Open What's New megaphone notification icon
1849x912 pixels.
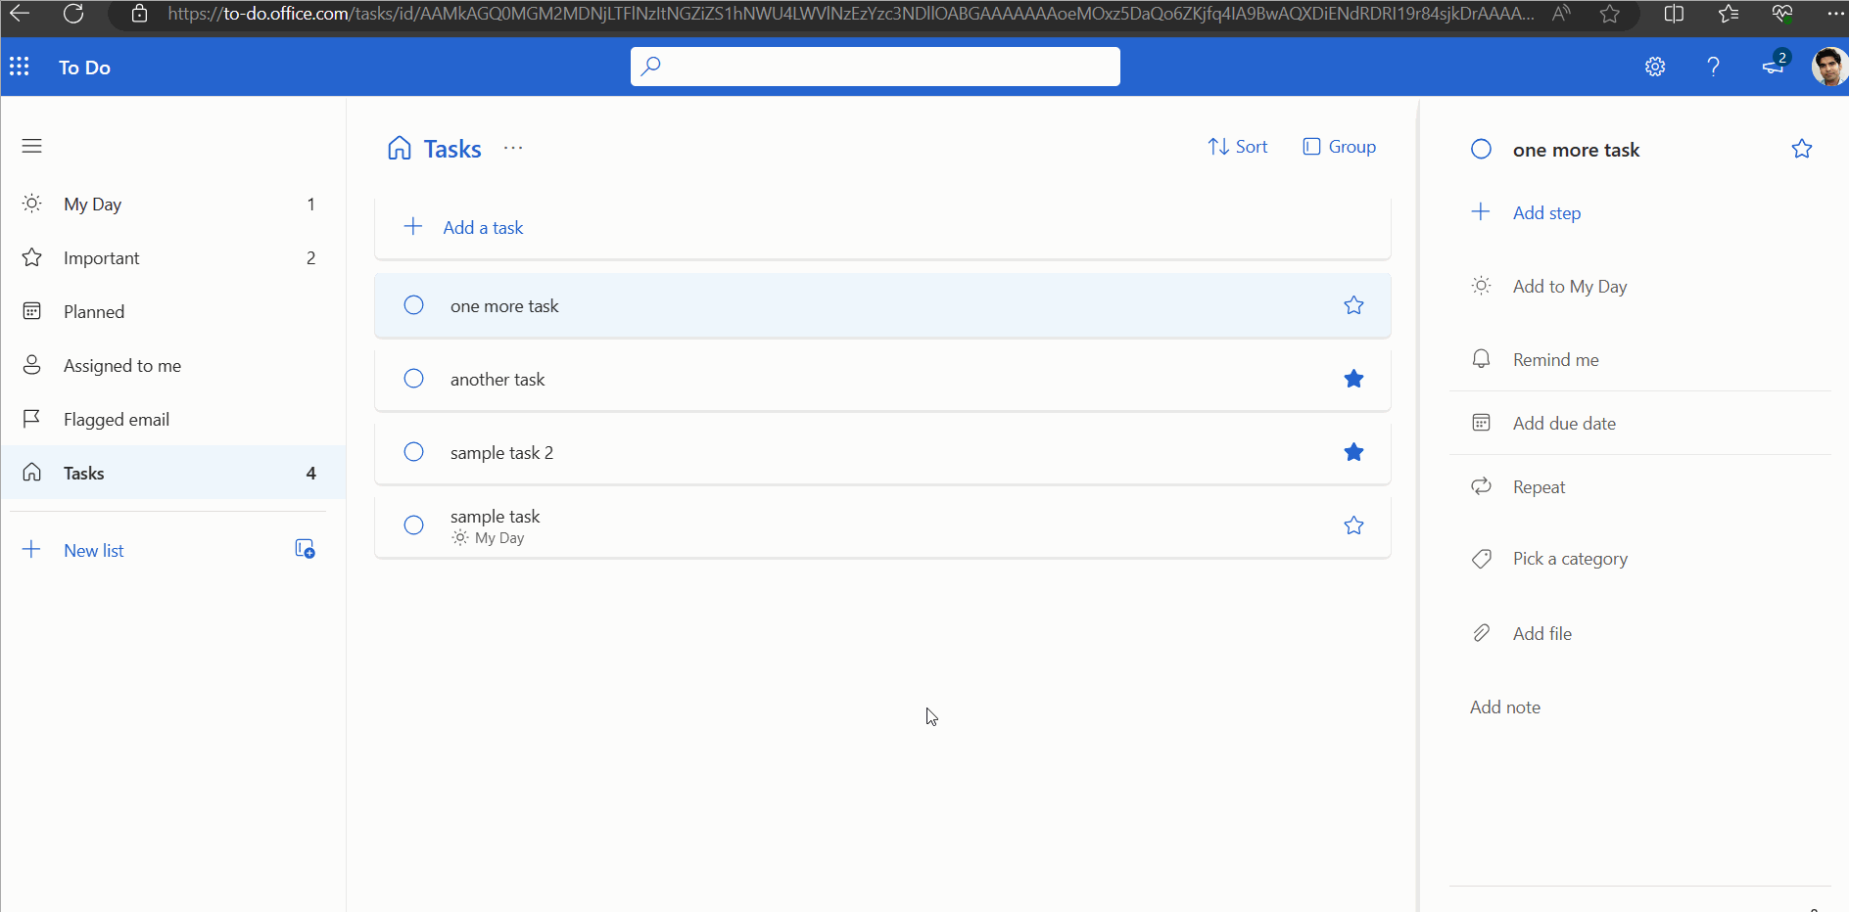(x=1774, y=68)
